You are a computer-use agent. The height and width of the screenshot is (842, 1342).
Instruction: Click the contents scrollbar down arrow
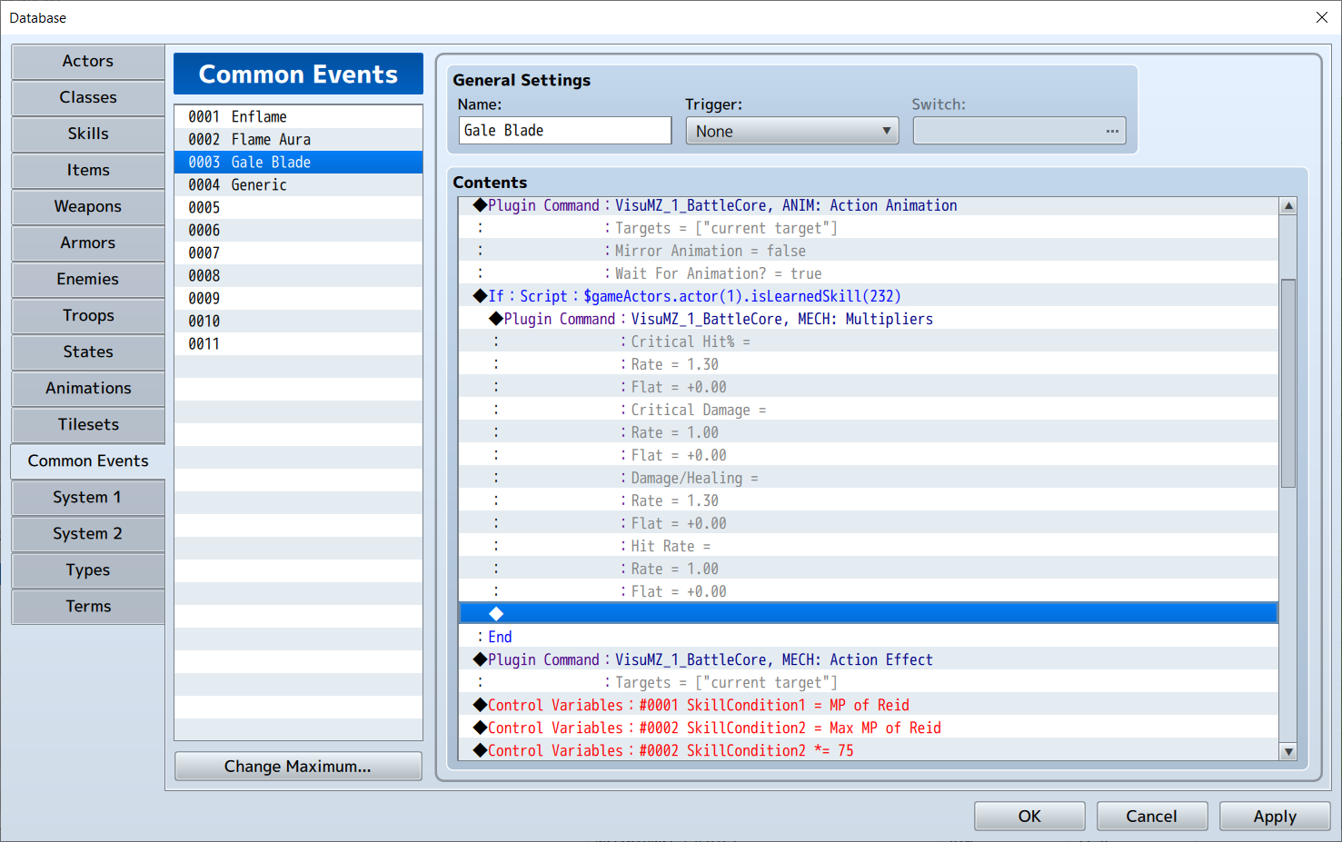coord(1288,751)
